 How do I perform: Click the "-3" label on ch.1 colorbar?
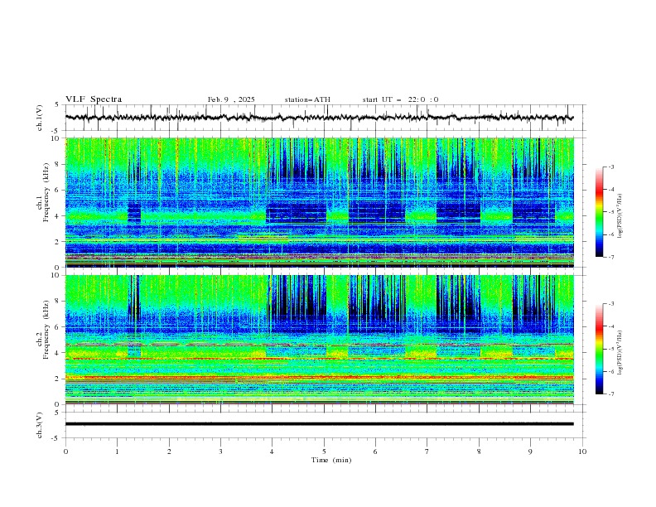coord(610,167)
